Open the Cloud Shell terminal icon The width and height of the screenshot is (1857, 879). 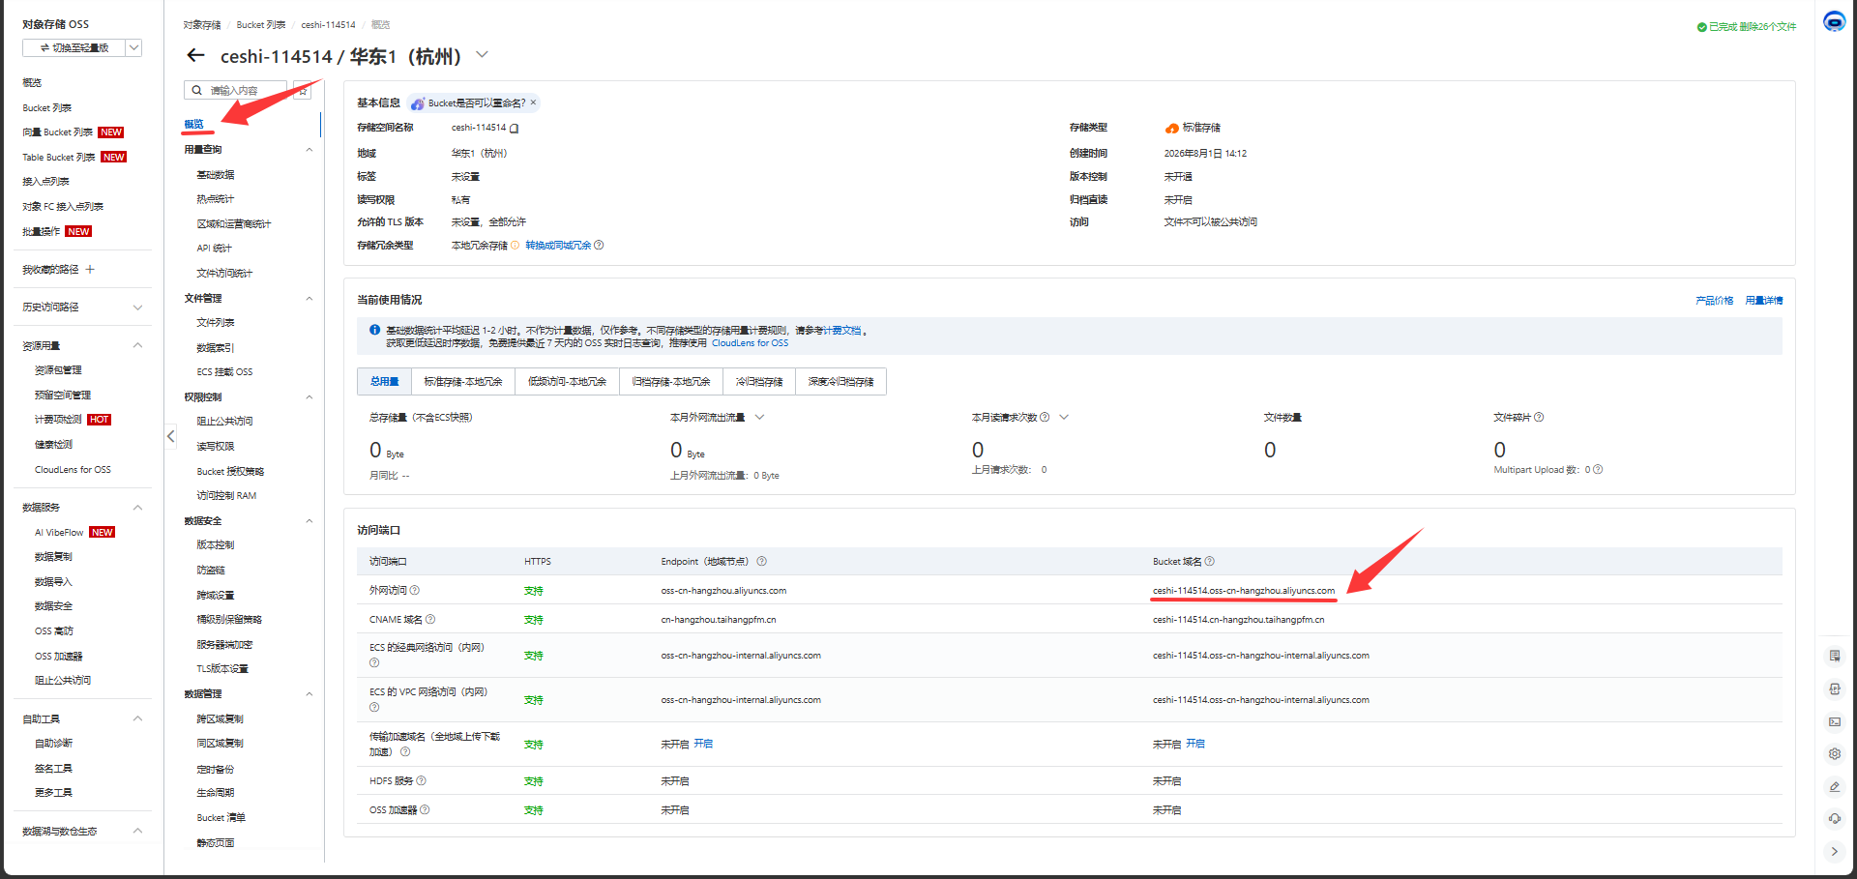click(1834, 721)
